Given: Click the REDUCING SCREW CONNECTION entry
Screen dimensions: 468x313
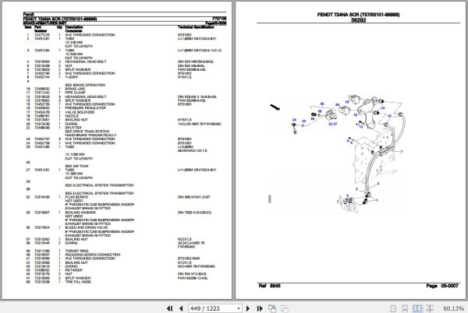Looking at the screenshot, I should point(93,255).
